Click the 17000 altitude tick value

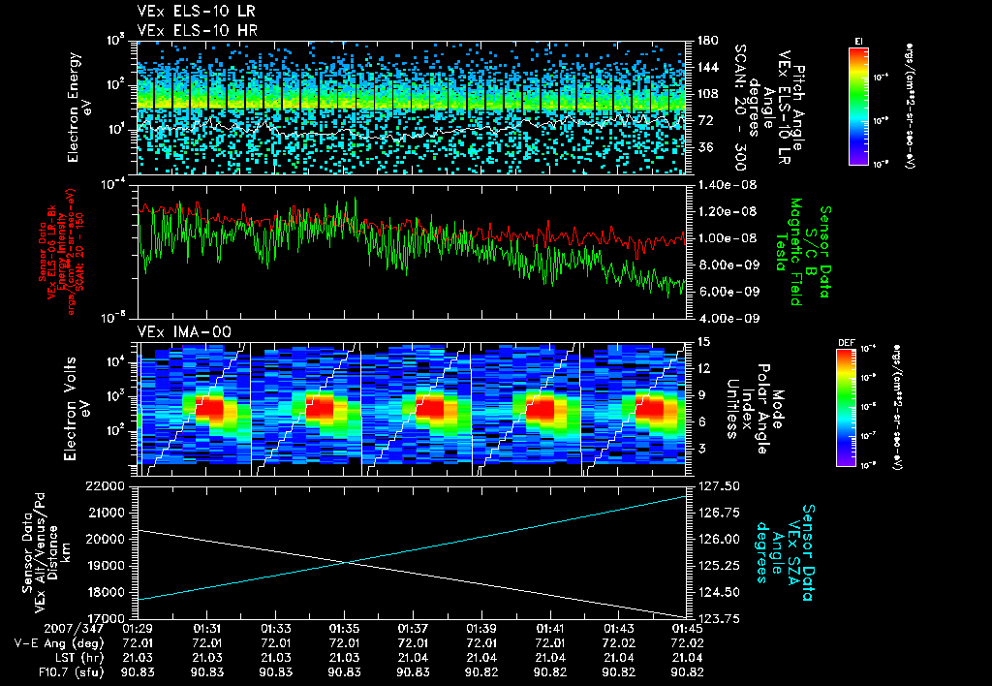tap(106, 619)
